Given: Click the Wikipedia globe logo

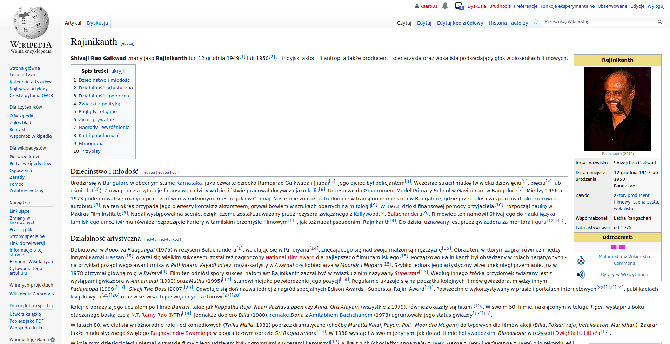Looking at the screenshot, I should pyautogui.click(x=31, y=22).
